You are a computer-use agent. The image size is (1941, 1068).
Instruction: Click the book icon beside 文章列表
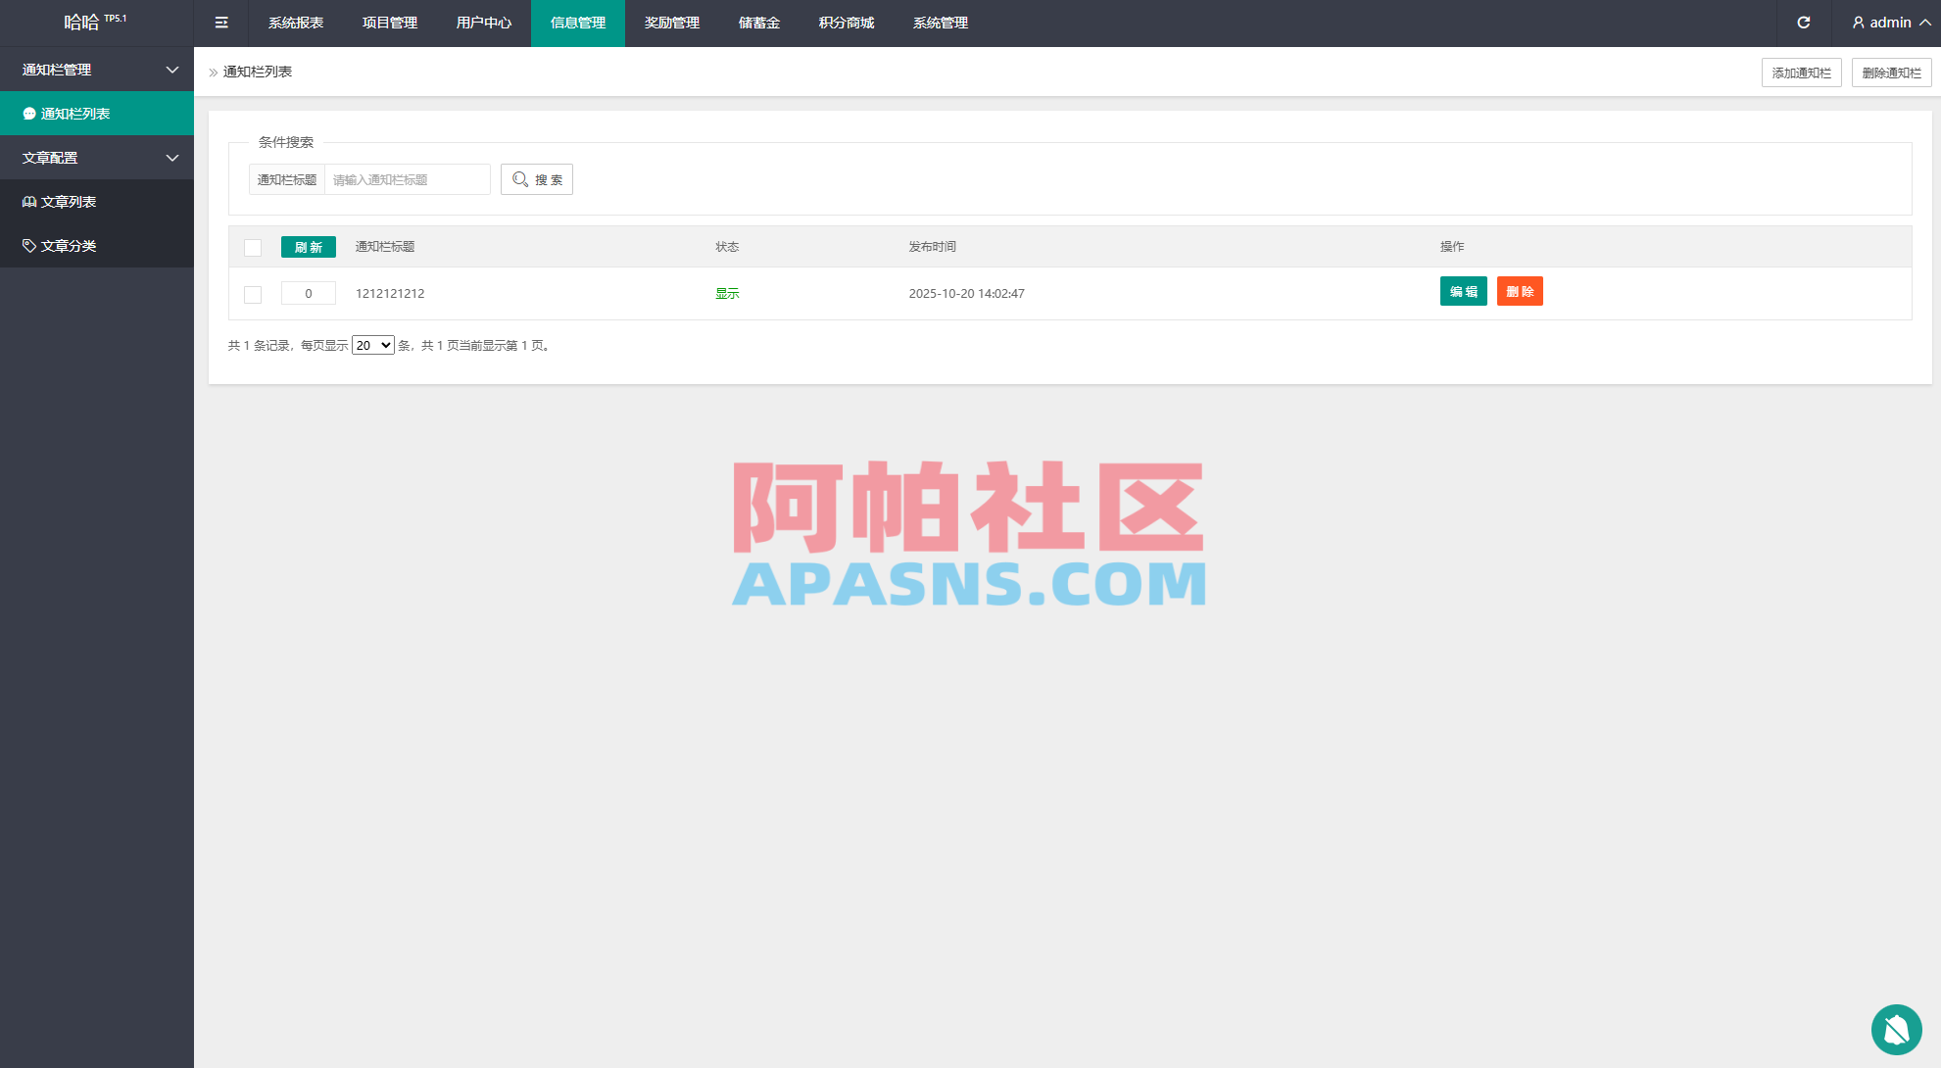pyautogui.click(x=28, y=201)
